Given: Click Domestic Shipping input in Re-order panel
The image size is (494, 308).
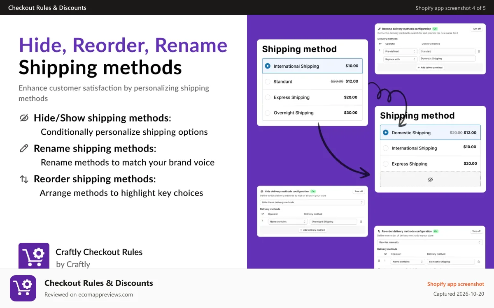Looking at the screenshot, I should pyautogui.click(x=451, y=262).
